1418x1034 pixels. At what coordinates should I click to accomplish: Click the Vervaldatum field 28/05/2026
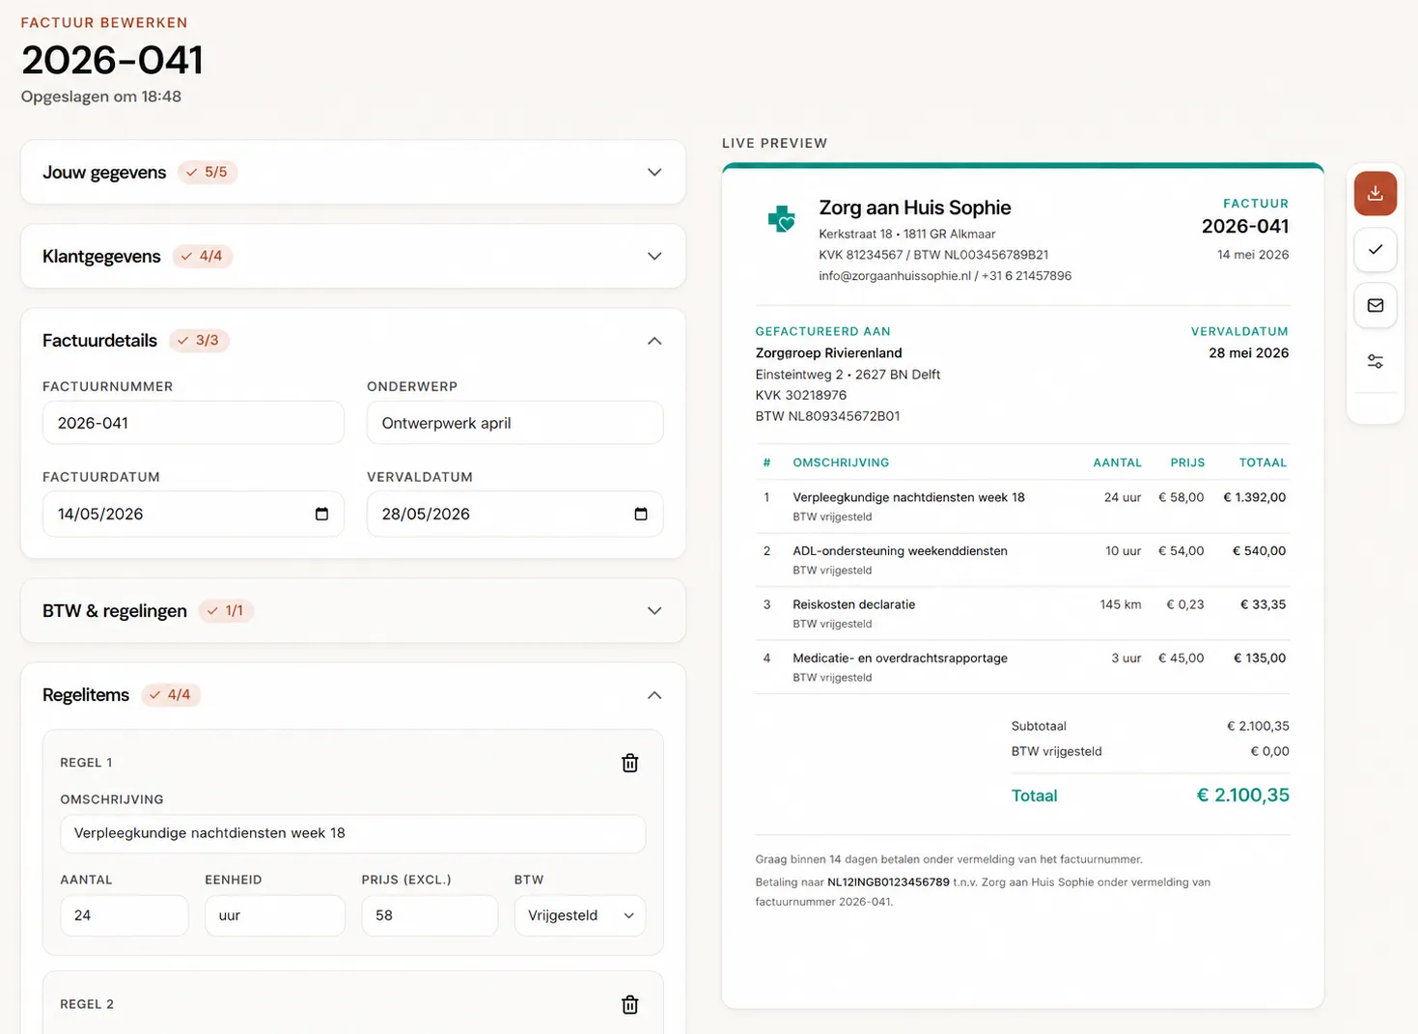[x=514, y=514]
